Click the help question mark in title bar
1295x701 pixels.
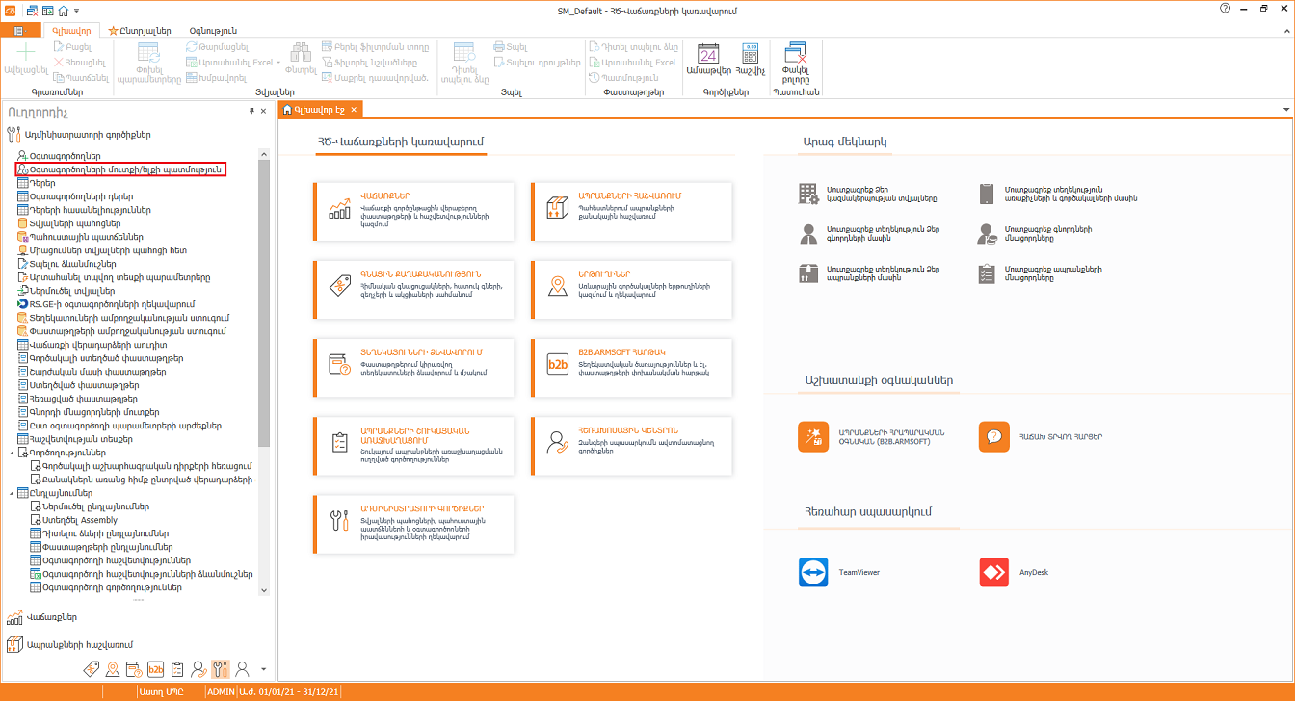tap(1225, 8)
